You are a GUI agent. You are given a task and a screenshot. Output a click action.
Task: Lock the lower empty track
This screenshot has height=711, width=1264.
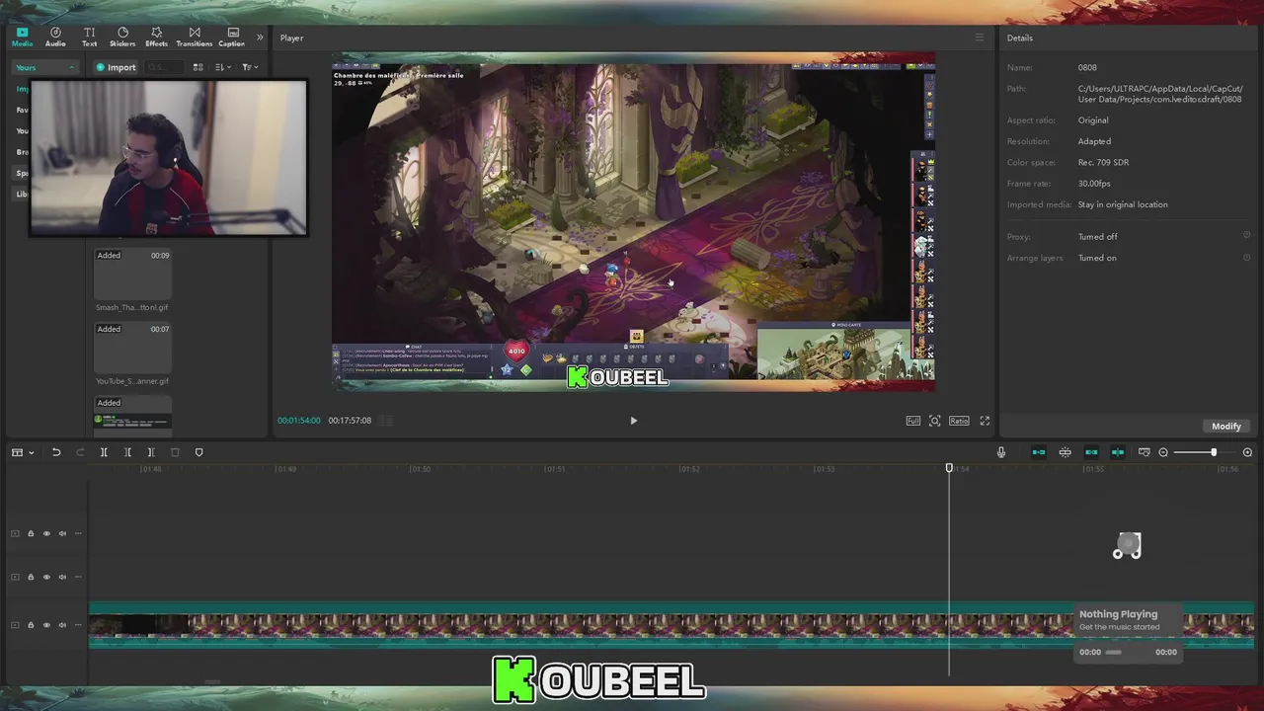click(x=31, y=577)
